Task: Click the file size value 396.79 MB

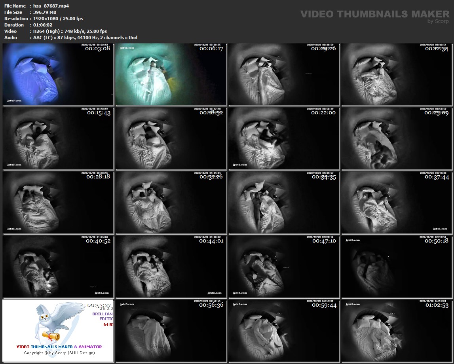Action: click(x=45, y=12)
